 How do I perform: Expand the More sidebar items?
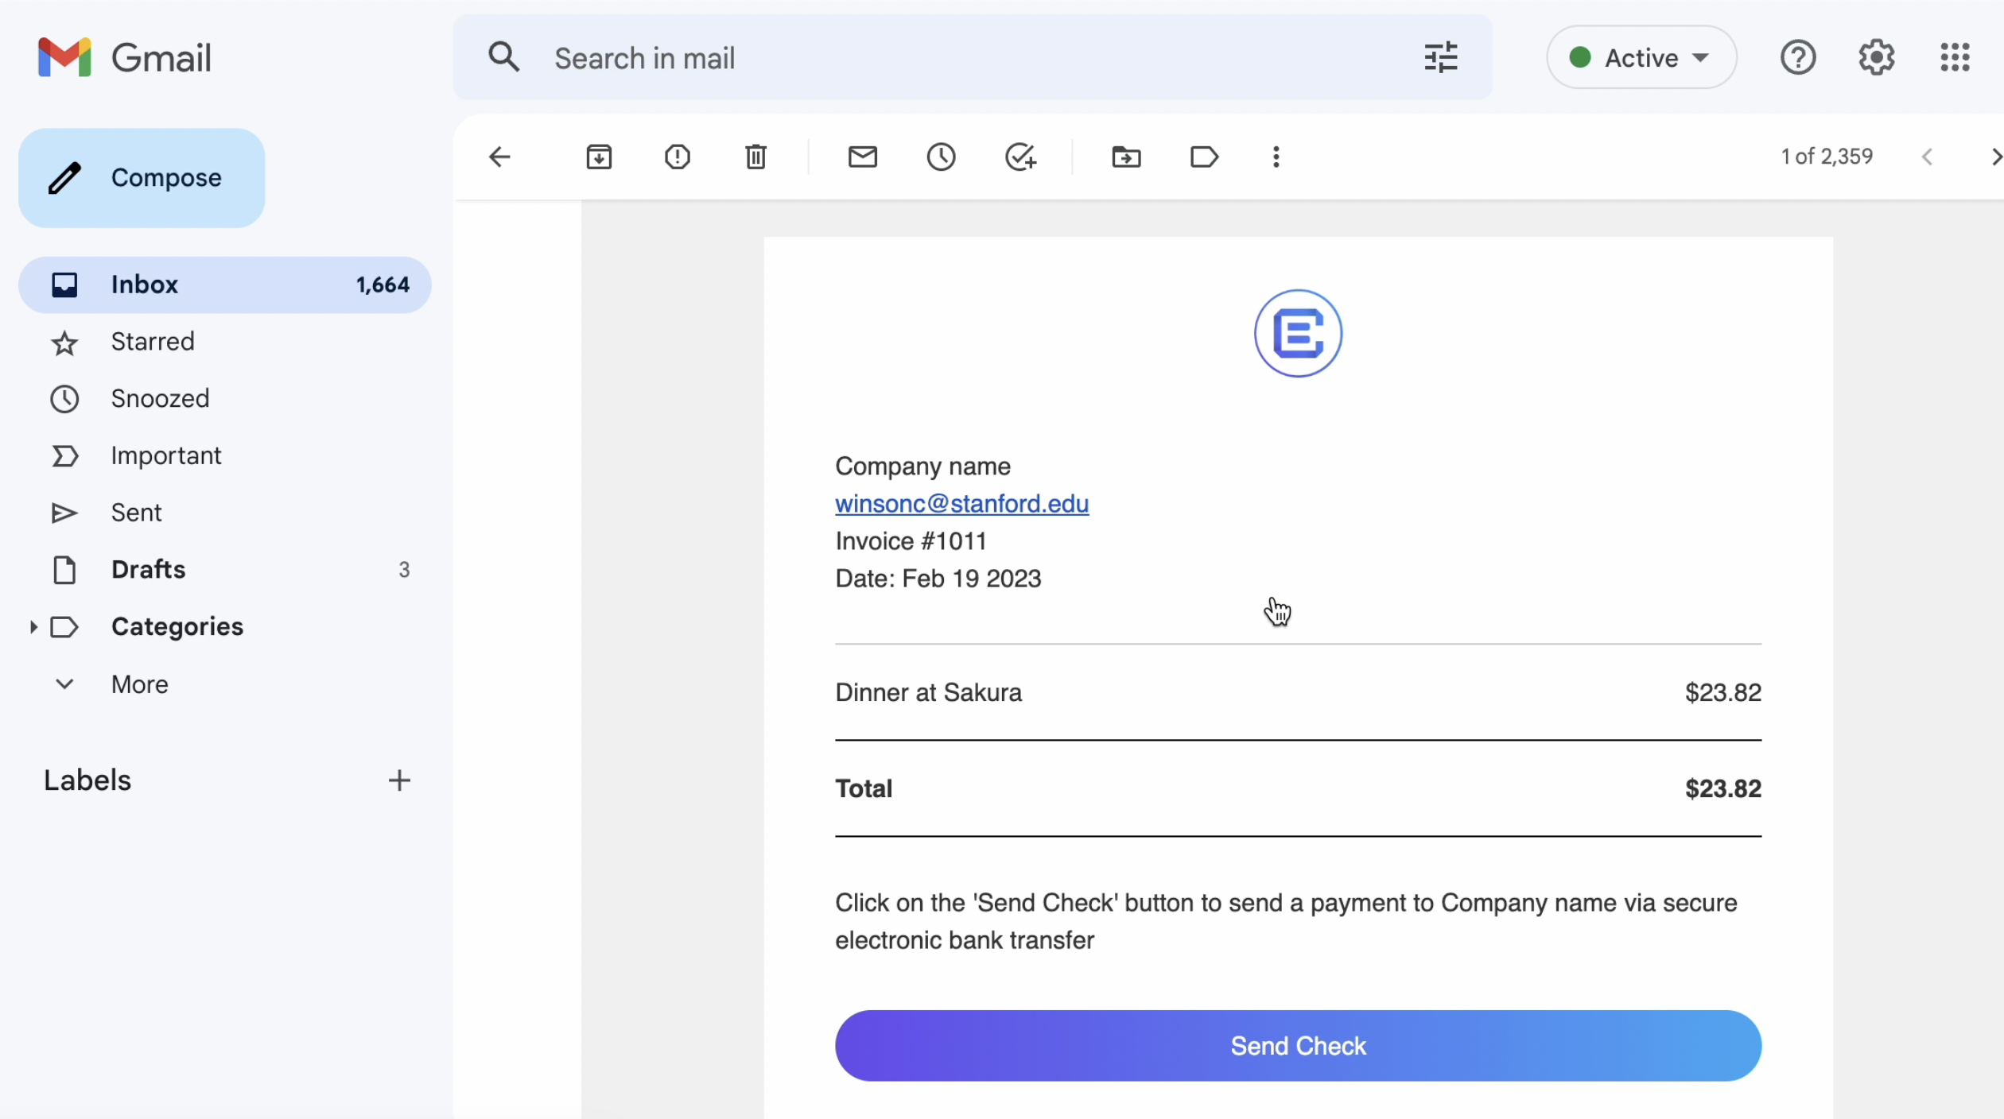[x=139, y=684]
